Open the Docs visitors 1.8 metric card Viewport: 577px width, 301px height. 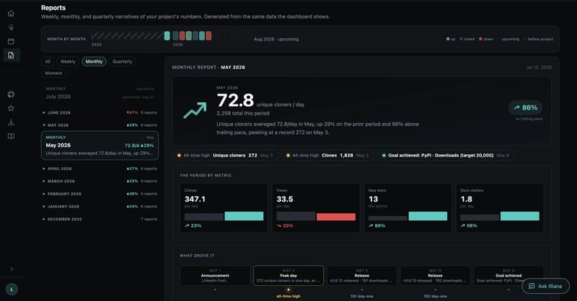coord(500,208)
